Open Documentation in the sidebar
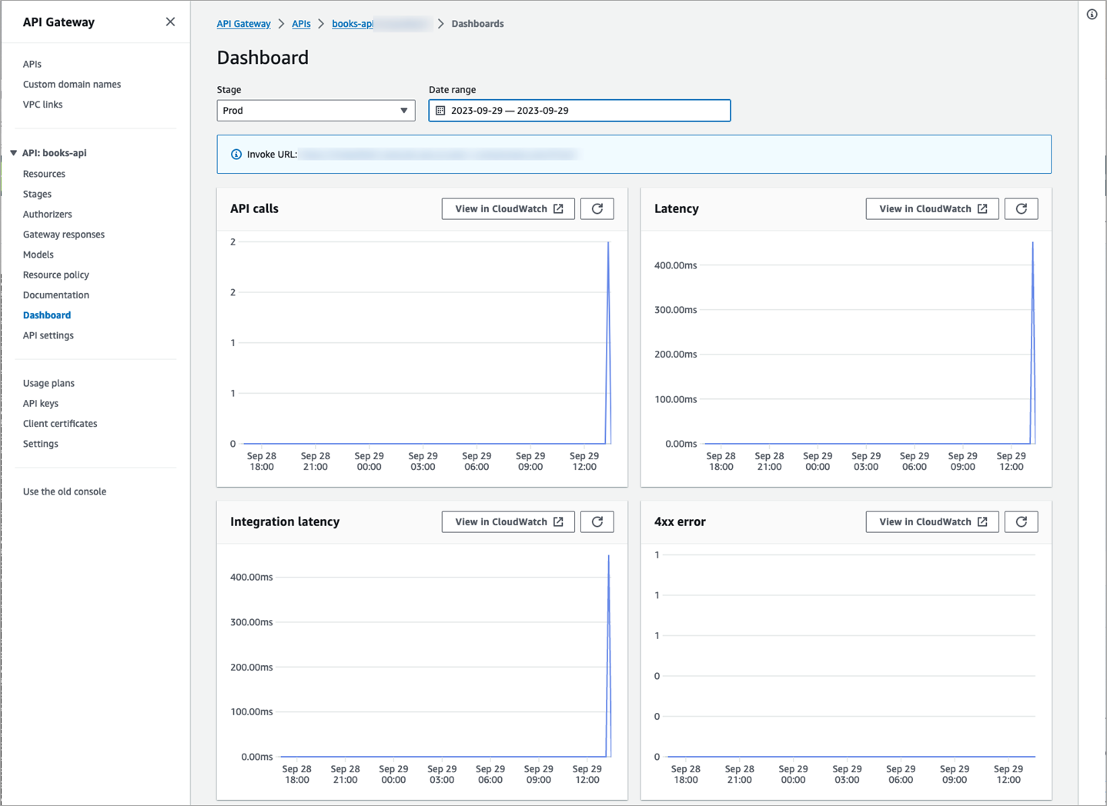The image size is (1107, 806). coord(56,295)
